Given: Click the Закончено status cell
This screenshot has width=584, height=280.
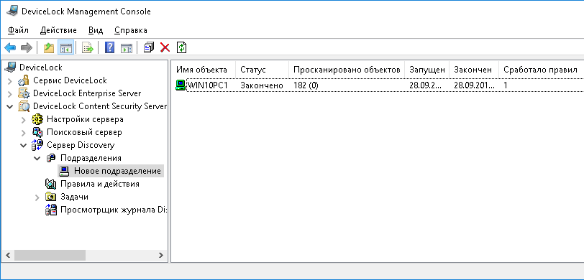Looking at the screenshot, I should (262, 85).
